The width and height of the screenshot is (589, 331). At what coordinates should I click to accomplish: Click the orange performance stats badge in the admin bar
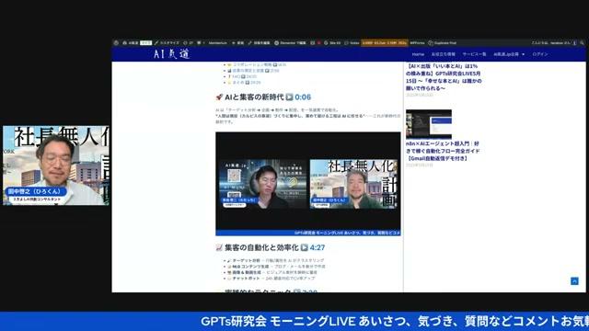385,43
